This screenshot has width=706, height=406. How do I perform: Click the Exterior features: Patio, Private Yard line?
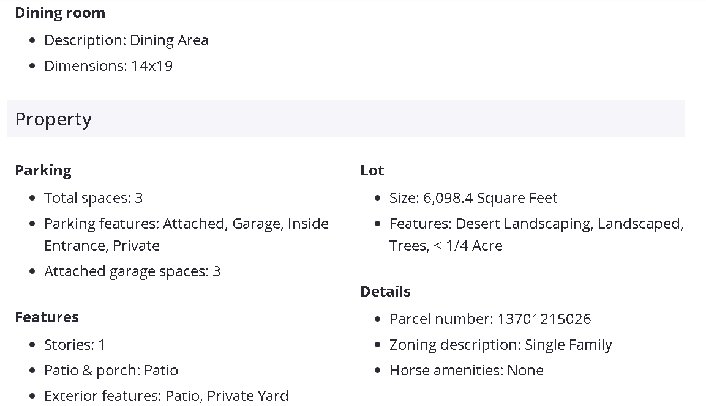[x=166, y=396]
